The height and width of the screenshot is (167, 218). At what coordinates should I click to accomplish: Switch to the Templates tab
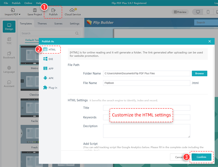(x=26, y=24)
